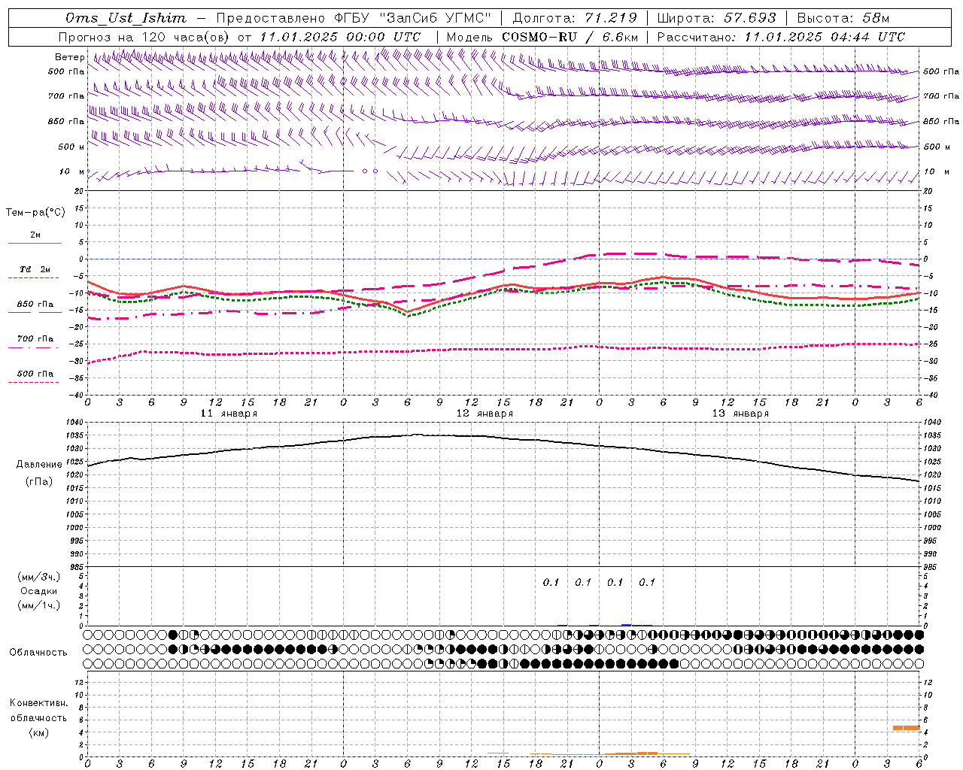Viewport: 963px width, 770px height.
Task: Click the Широта: 57.693 latitude field
Action: (717, 18)
